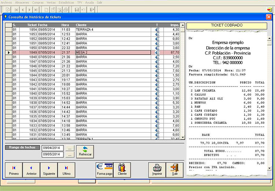Open date picker for end date 09/05/2014

pyautogui.click(x=70, y=154)
